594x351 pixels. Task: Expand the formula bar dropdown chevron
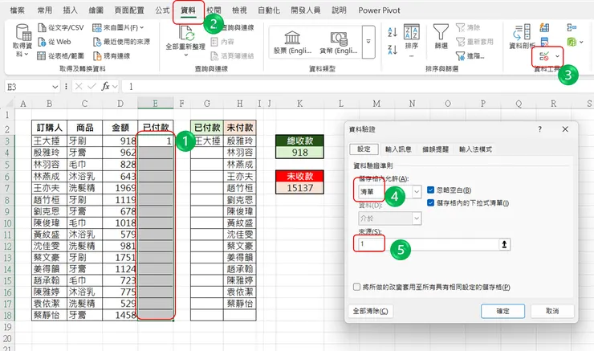[115, 87]
